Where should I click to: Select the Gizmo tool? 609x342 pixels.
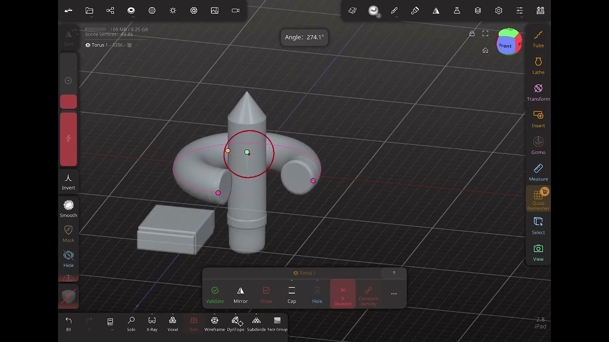point(538,145)
